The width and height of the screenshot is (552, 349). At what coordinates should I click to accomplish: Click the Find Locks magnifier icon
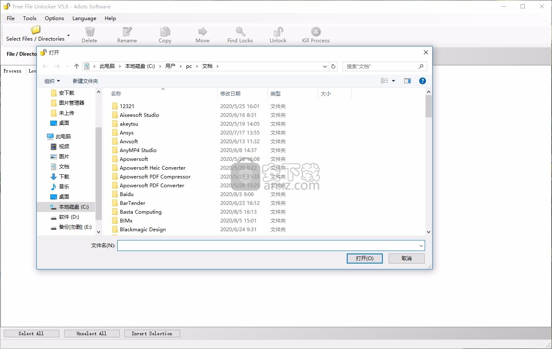240,32
